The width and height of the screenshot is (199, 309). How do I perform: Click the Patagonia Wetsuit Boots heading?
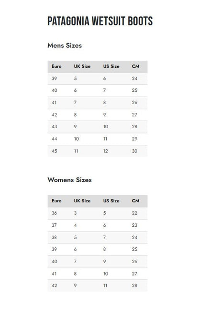click(x=100, y=21)
